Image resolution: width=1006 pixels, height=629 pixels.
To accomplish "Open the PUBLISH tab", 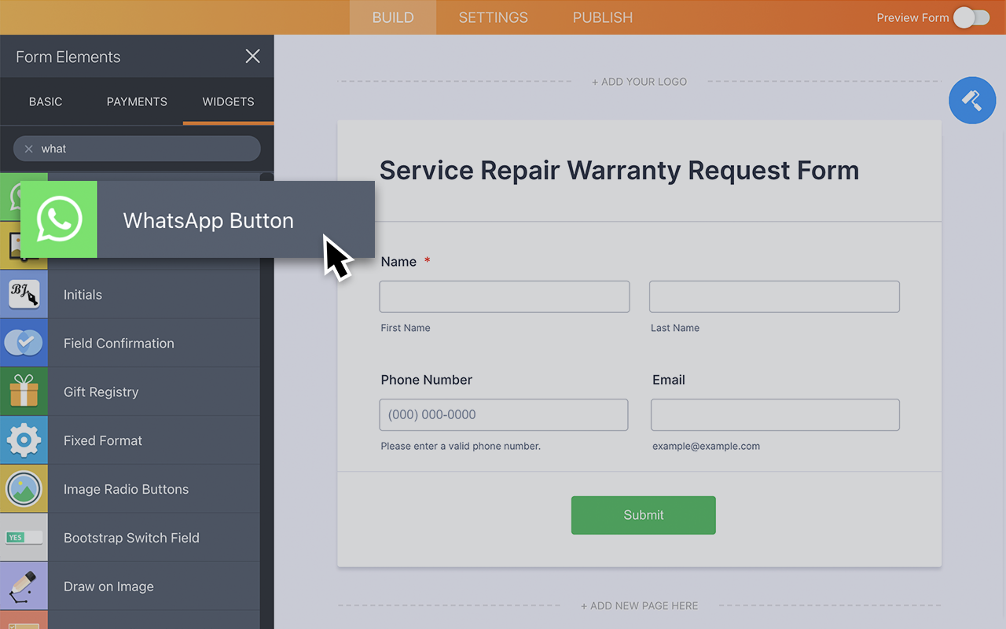I will (x=602, y=17).
